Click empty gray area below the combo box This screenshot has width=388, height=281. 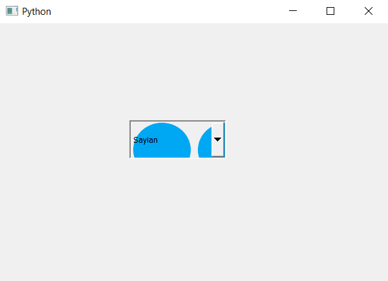[x=178, y=218]
